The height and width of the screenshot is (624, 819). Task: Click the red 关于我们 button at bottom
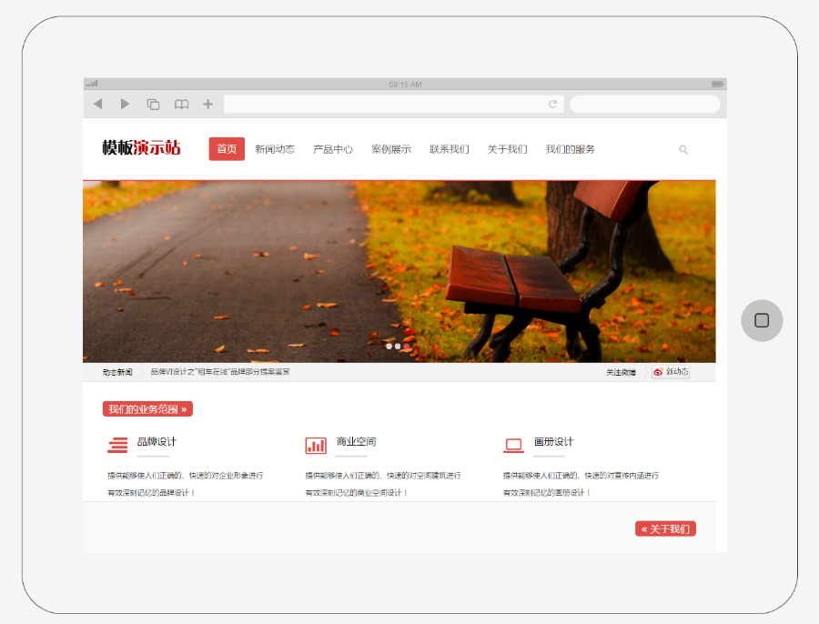pyautogui.click(x=665, y=529)
